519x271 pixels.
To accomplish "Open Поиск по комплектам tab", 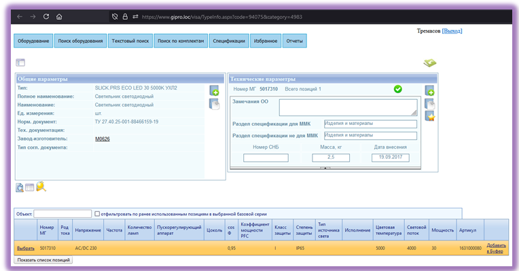I will coord(181,41).
